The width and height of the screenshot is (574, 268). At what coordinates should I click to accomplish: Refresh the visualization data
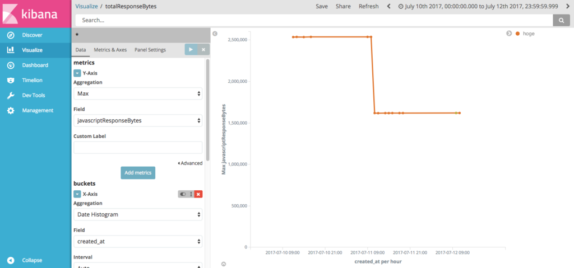tap(369, 6)
